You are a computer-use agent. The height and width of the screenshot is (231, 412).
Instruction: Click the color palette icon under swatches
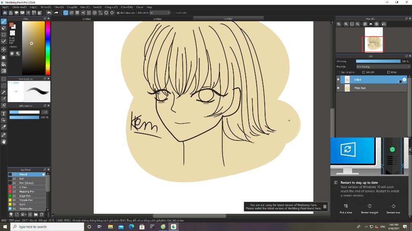(12, 53)
